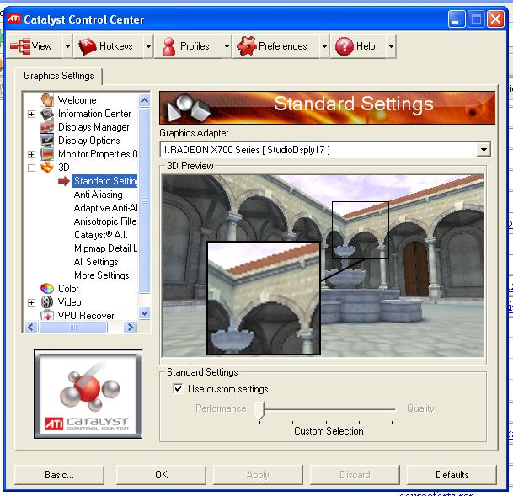Click the Monitor Properties icon
This screenshot has width=513, height=496.
tap(47, 153)
